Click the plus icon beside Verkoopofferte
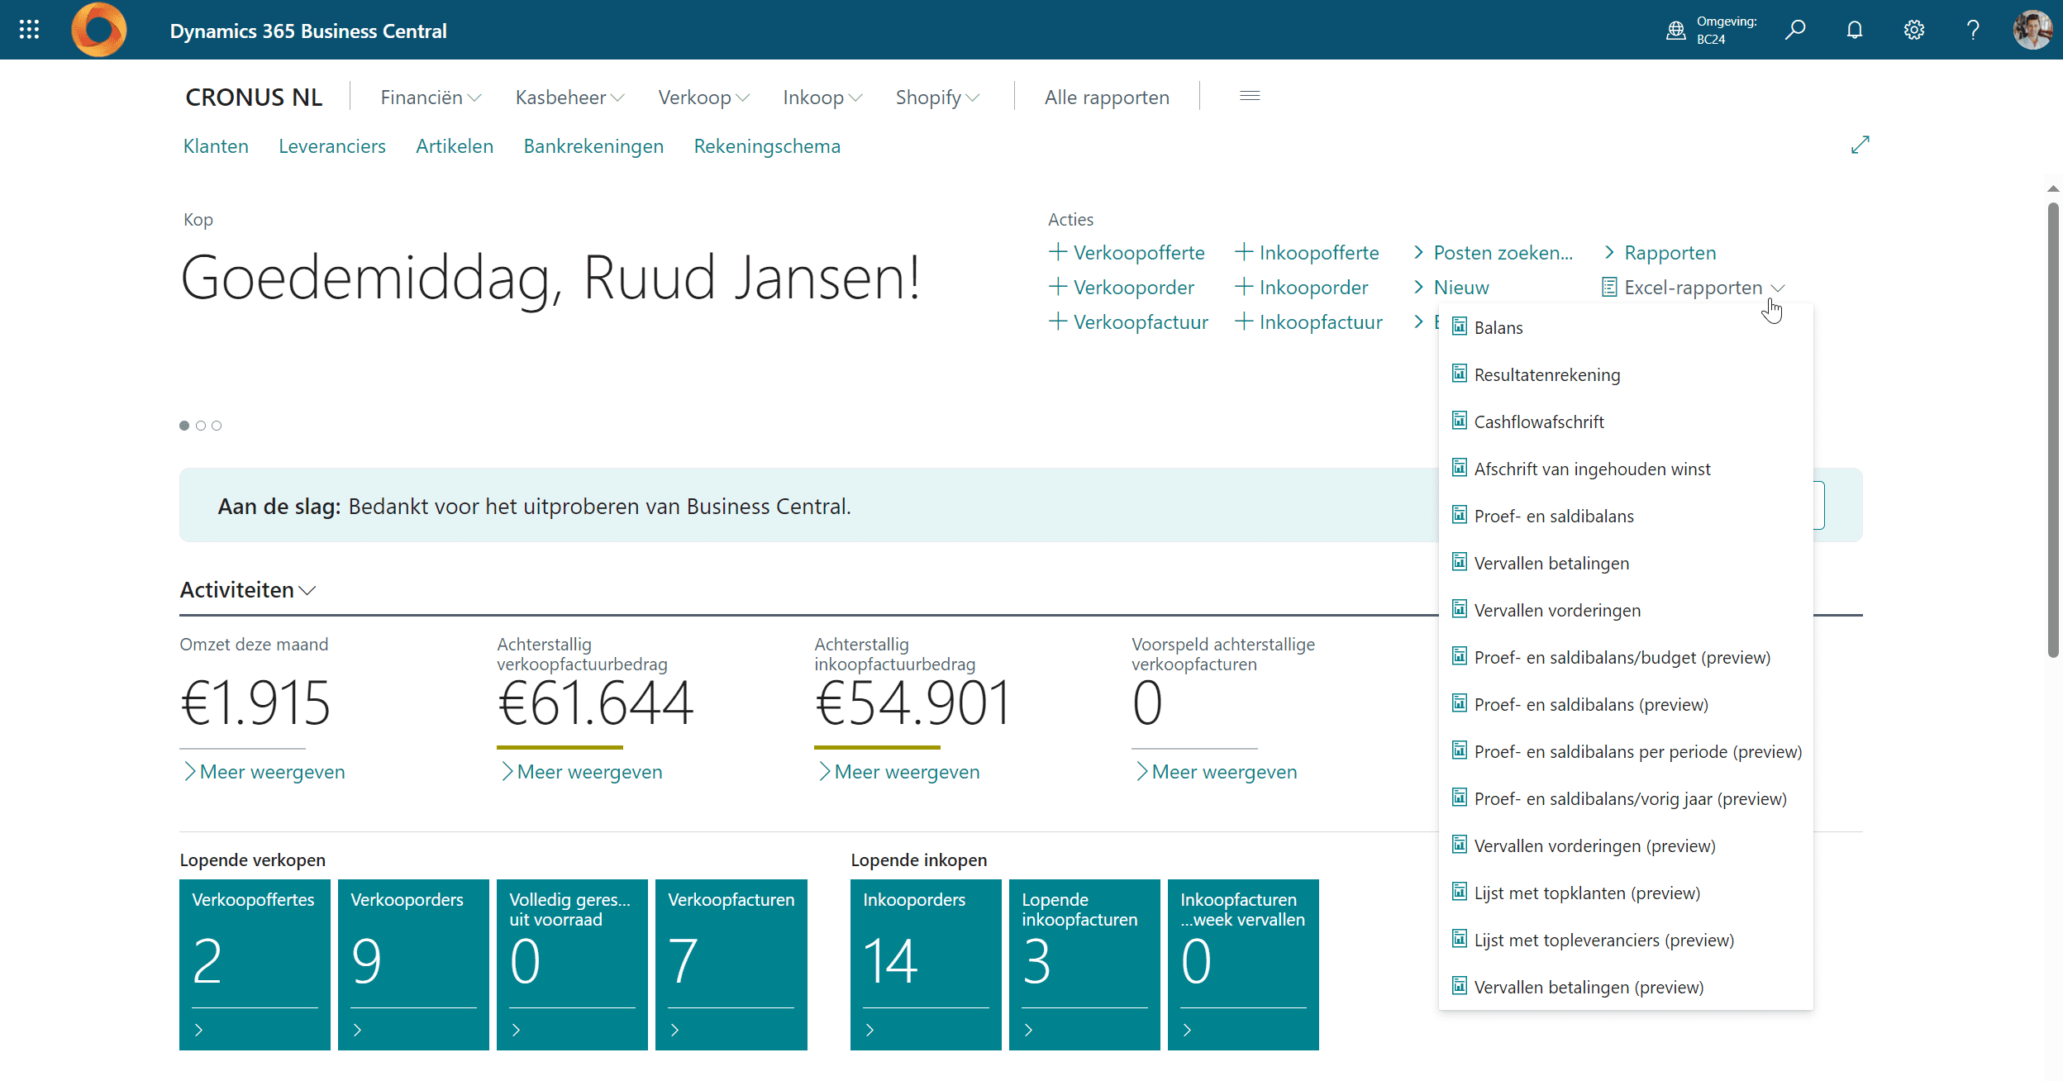Viewport: 2063px width, 1081px height. [x=1058, y=251]
